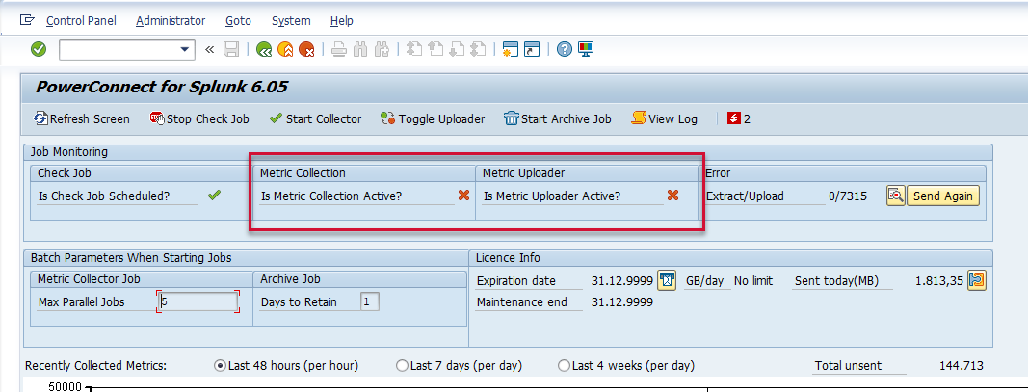This screenshot has height=392, width=1028.
Task: Collapse the command field with double chevron
Action: point(209,49)
